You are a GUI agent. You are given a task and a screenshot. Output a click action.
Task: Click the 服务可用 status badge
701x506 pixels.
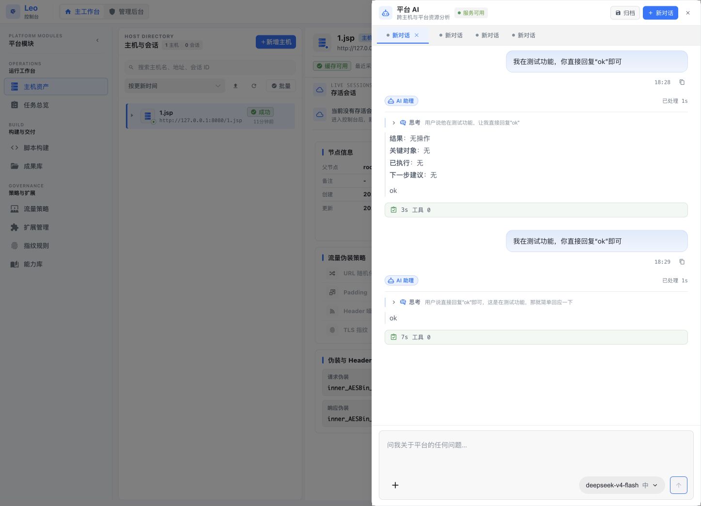pyautogui.click(x=471, y=13)
